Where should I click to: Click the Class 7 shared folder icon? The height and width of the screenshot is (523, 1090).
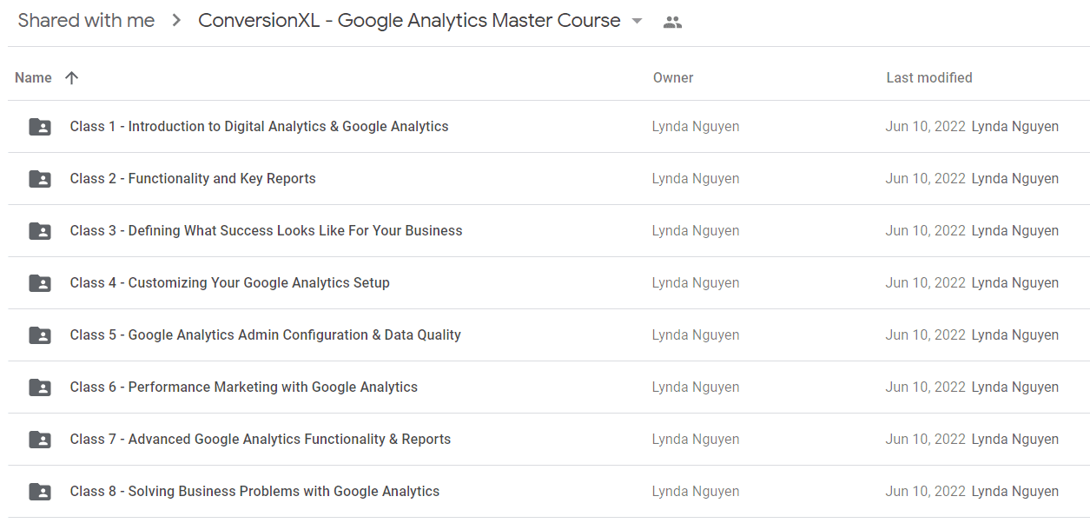[x=40, y=440]
